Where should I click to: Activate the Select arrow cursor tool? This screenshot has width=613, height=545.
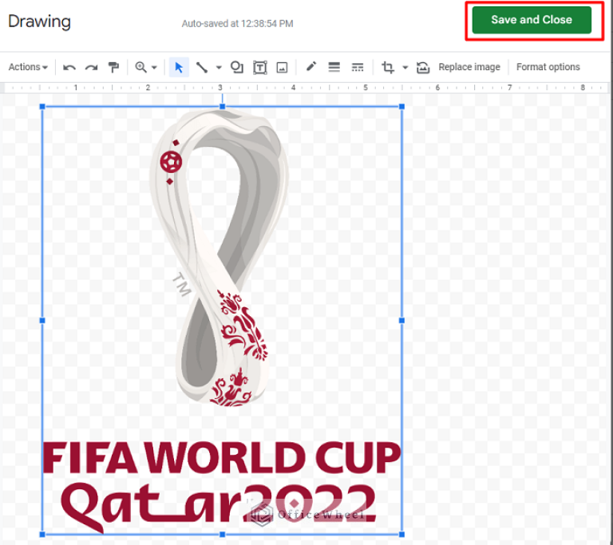coord(179,67)
